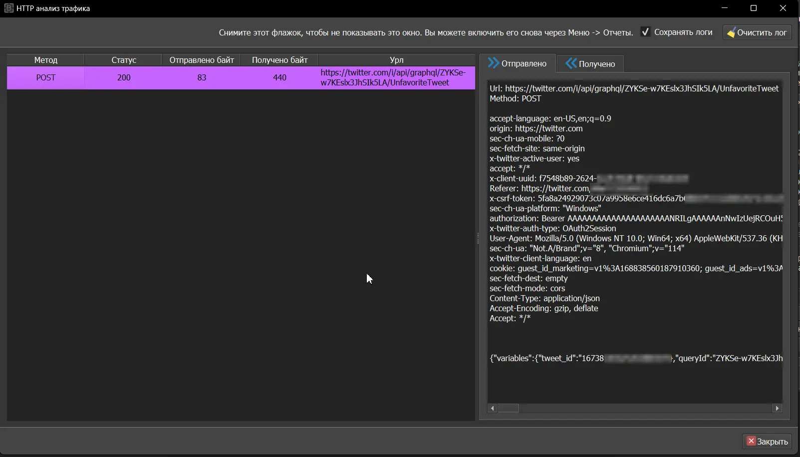Click the left-arrows icon on Получено tab

pos(571,63)
